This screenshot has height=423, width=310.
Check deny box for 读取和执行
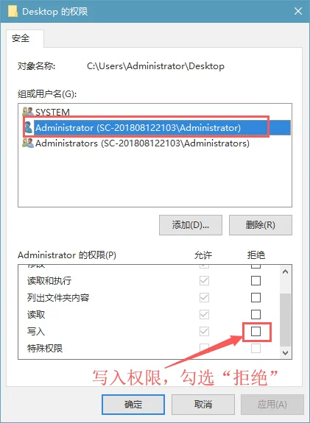tap(256, 280)
